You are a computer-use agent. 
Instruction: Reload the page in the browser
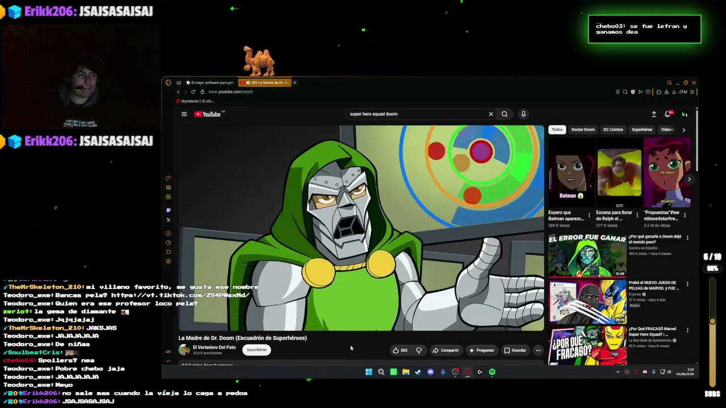click(193, 92)
